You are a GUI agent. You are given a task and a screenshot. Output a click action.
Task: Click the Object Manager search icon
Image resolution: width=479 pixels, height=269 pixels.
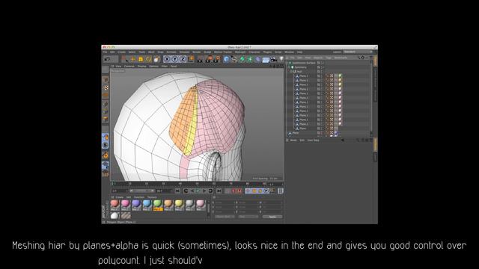pos(359,58)
